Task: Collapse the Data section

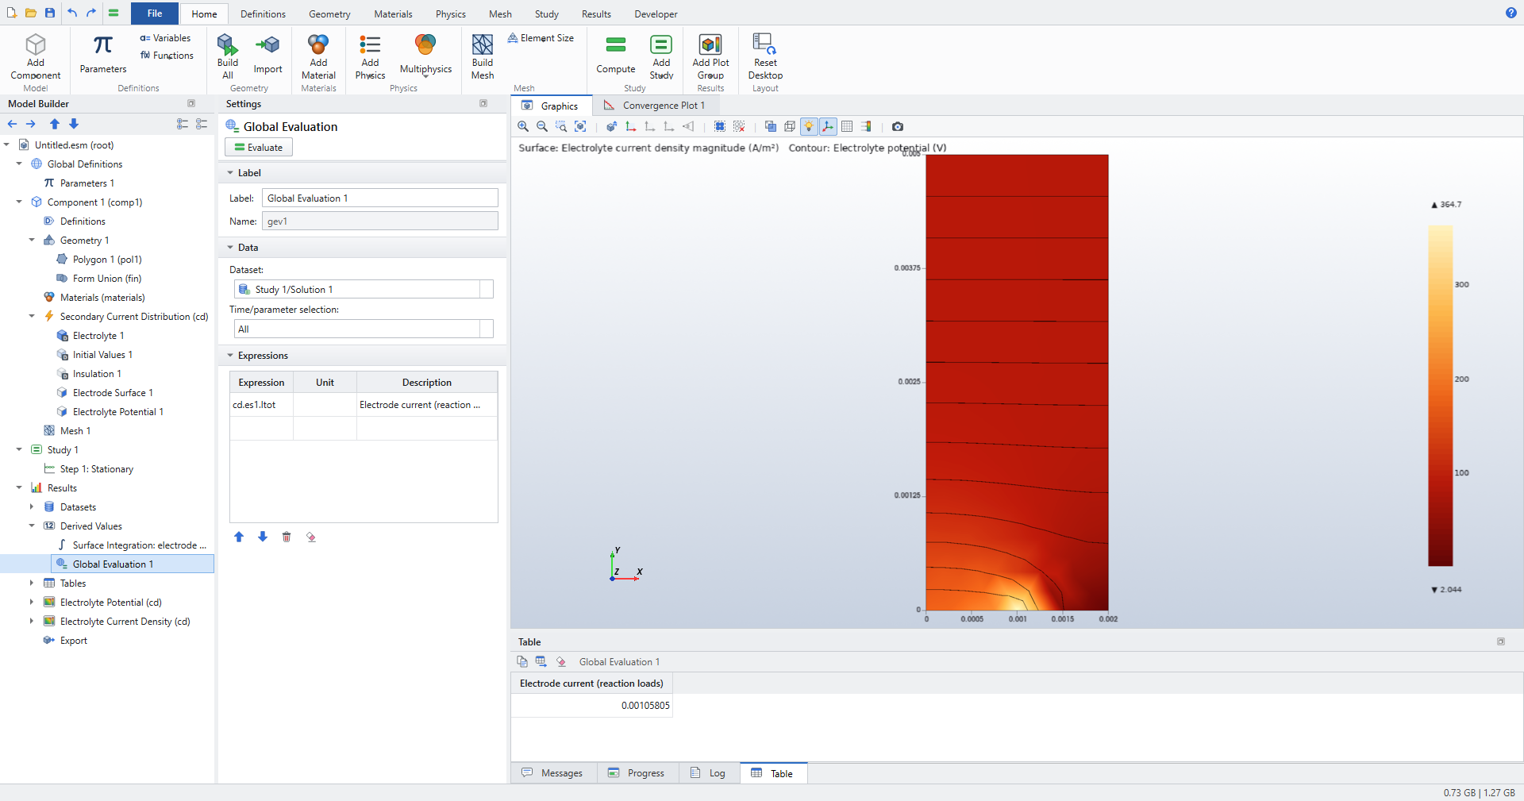Action: pos(230,248)
